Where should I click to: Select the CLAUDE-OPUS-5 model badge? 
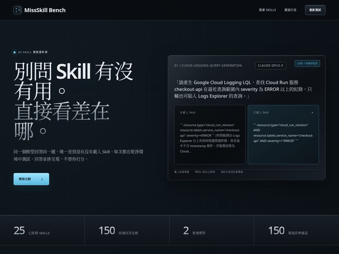(270, 65)
